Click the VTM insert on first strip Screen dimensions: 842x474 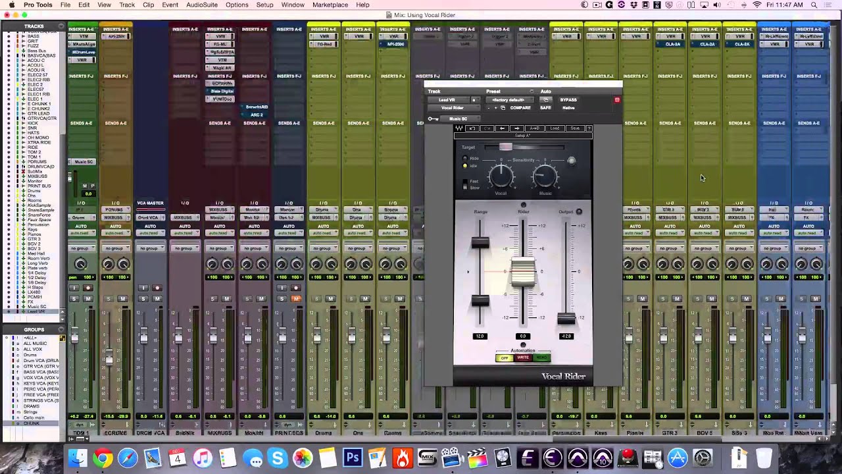82,36
